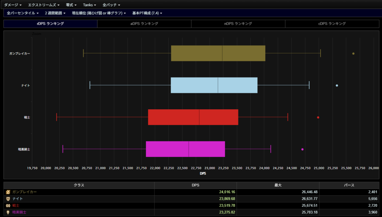
Task: Sort table by DPS column header
Action: click(195, 185)
